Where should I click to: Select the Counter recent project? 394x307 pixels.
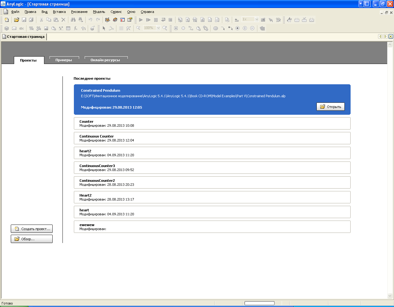coord(212,123)
